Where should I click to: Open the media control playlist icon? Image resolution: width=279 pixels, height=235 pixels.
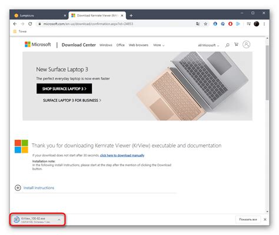pyautogui.click(x=248, y=24)
